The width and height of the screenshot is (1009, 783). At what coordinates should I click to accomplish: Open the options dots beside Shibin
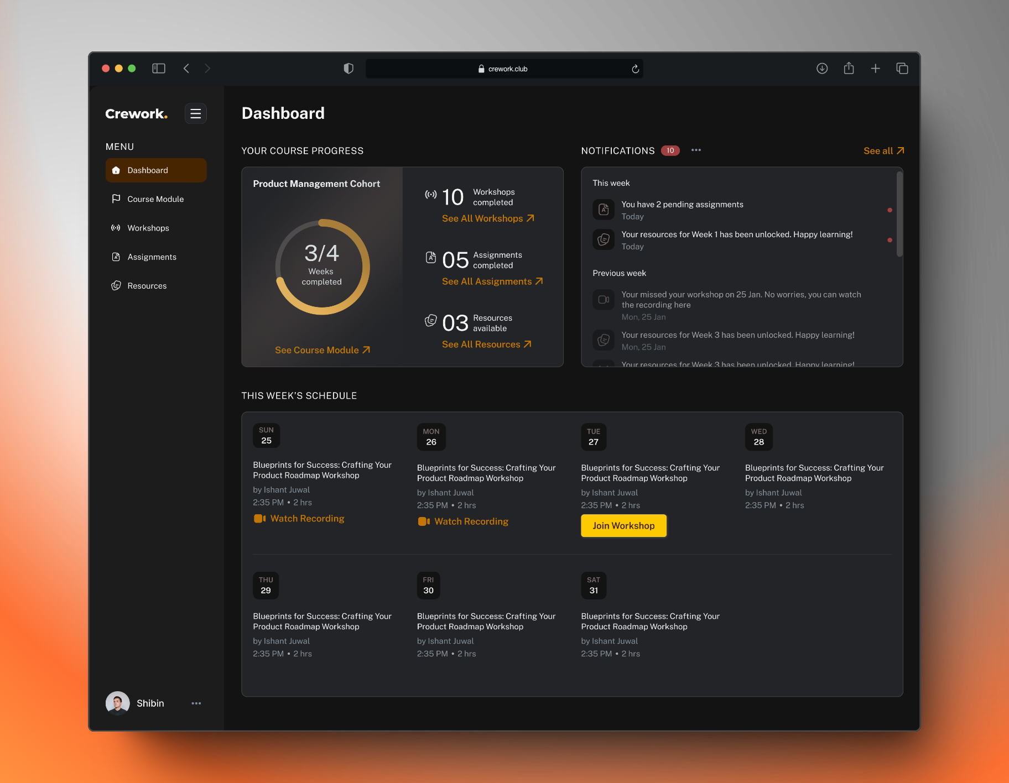tap(196, 703)
